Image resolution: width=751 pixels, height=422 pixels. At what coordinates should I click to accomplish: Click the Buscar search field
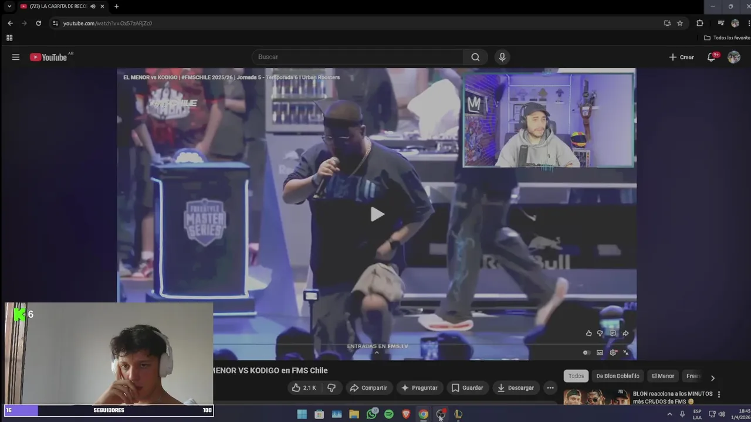click(357, 57)
